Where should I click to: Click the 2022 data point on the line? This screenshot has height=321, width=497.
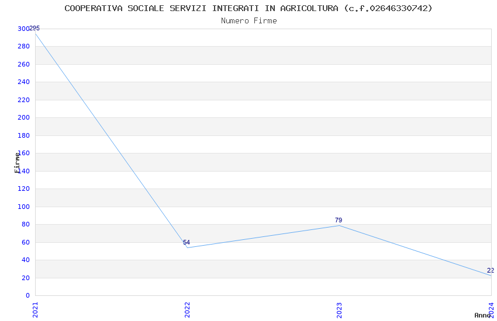click(x=187, y=247)
